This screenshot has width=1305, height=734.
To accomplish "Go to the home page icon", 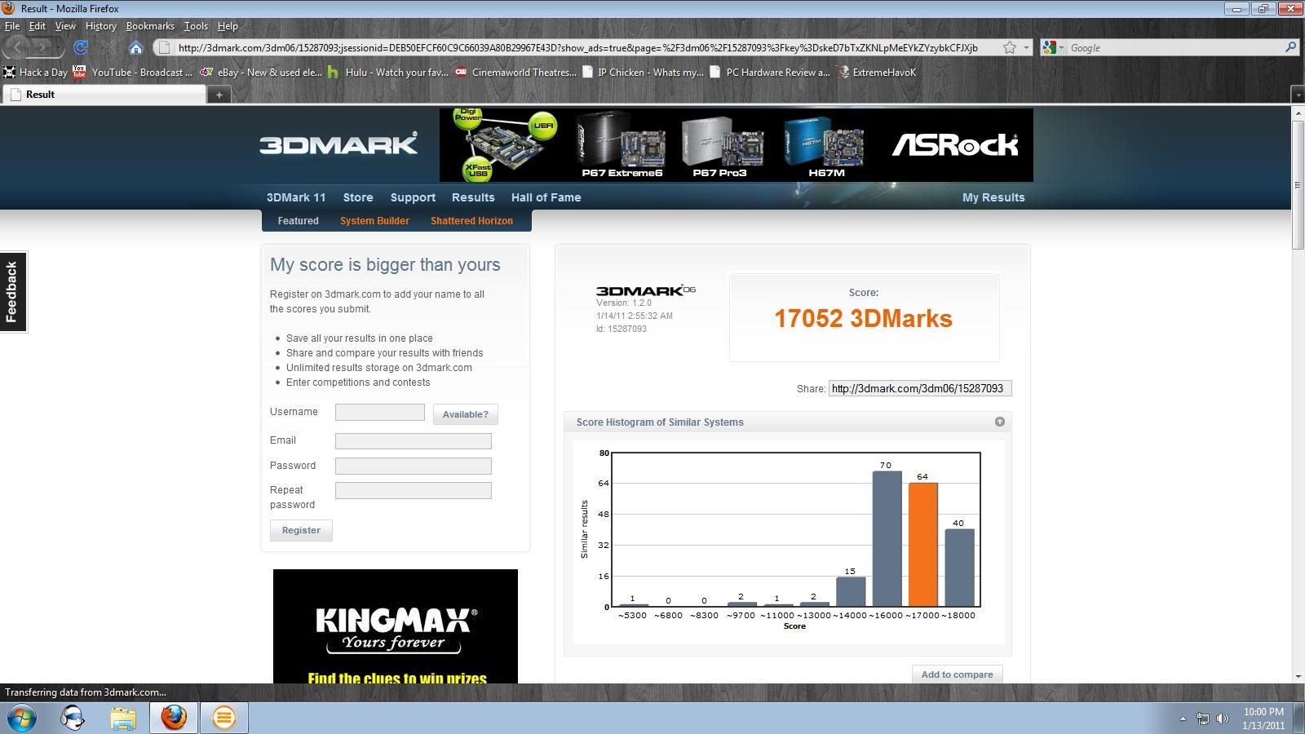I will (136, 47).
